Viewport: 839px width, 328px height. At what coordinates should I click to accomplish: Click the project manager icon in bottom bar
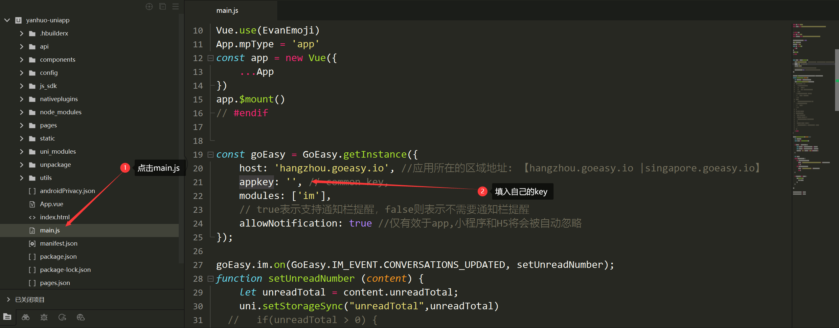click(7, 317)
